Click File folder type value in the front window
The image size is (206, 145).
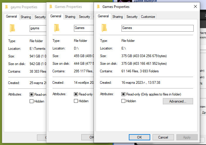[x=128, y=41]
